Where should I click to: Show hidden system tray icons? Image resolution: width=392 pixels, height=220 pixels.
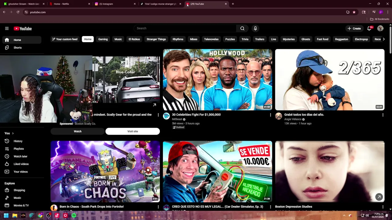344,215
